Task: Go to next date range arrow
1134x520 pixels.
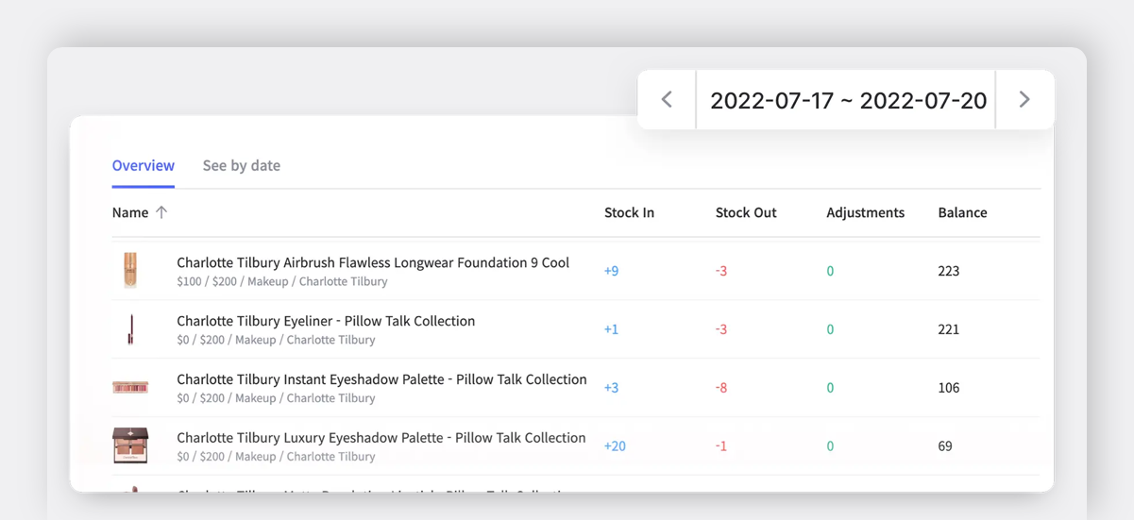Action: pyautogui.click(x=1024, y=100)
